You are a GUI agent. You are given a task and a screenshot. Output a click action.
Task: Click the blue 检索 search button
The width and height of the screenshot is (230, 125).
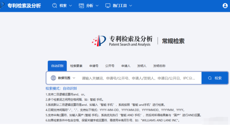[x=215, y=78]
